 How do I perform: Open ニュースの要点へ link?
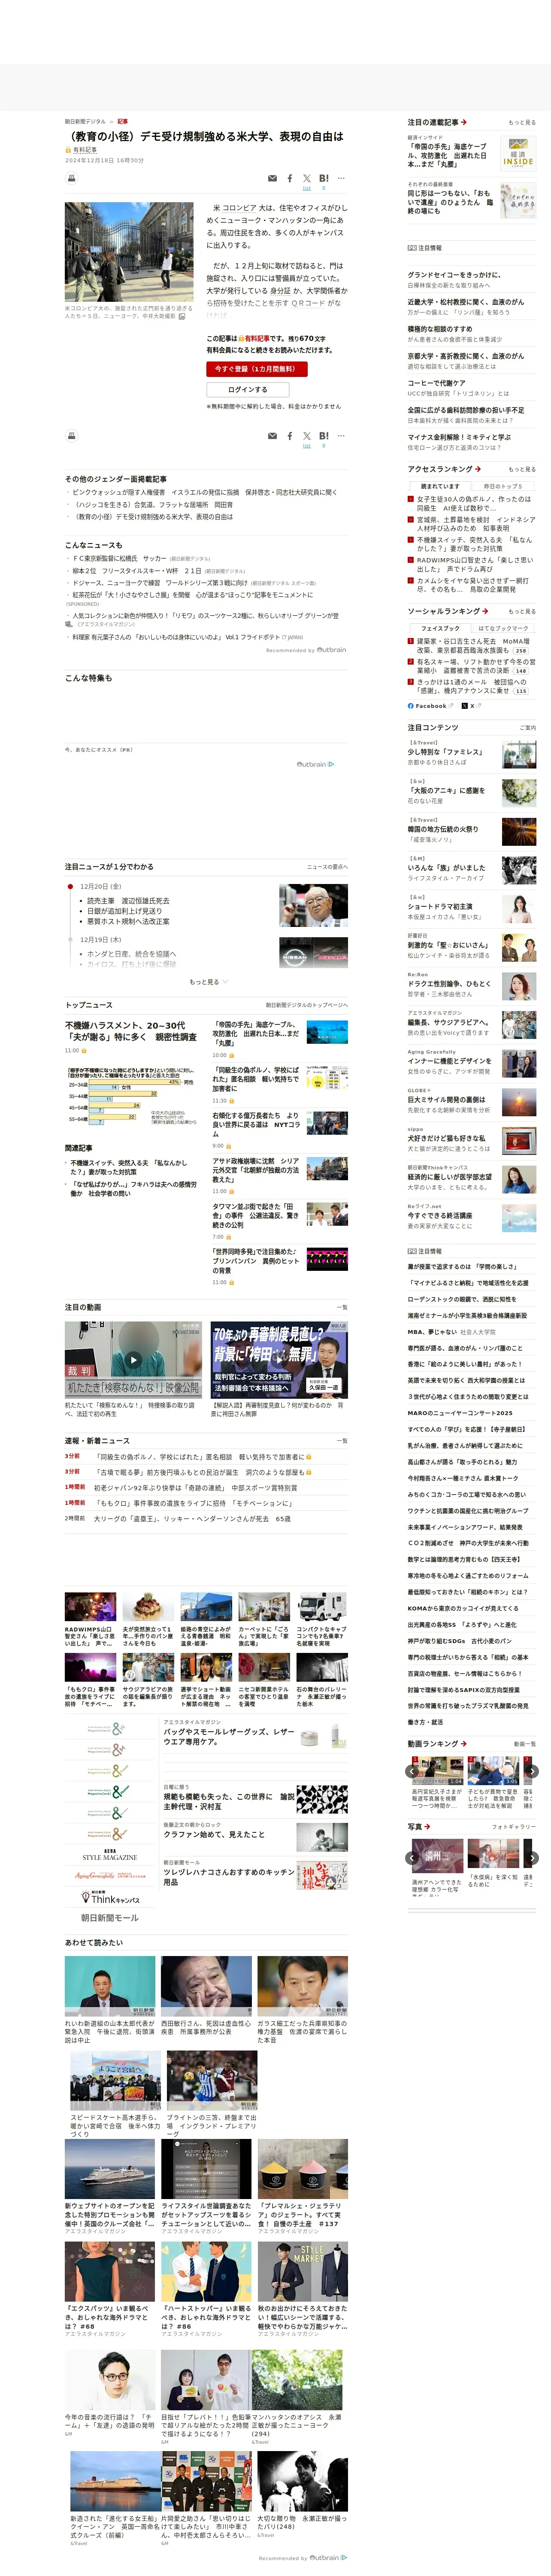tap(327, 867)
